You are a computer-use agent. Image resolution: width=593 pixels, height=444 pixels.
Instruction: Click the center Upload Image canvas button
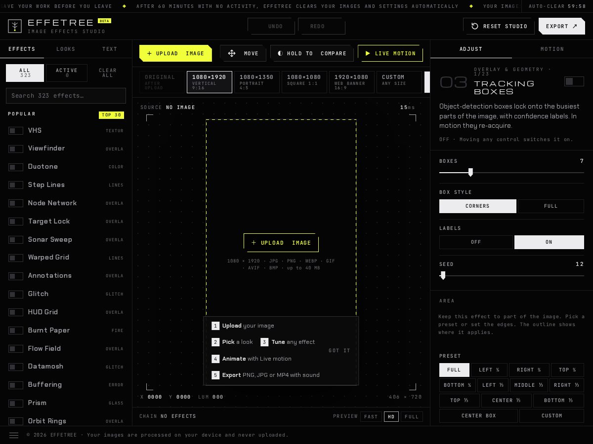[281, 243]
